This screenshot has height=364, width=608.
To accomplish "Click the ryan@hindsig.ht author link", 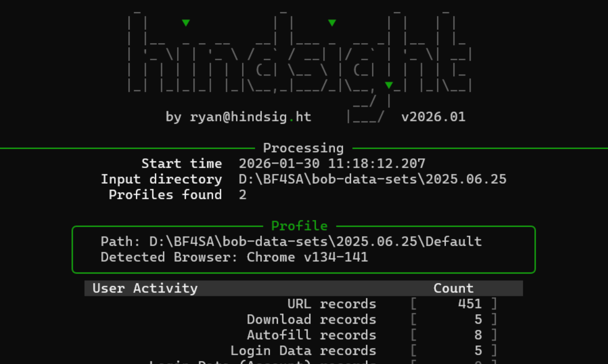I will [x=252, y=117].
